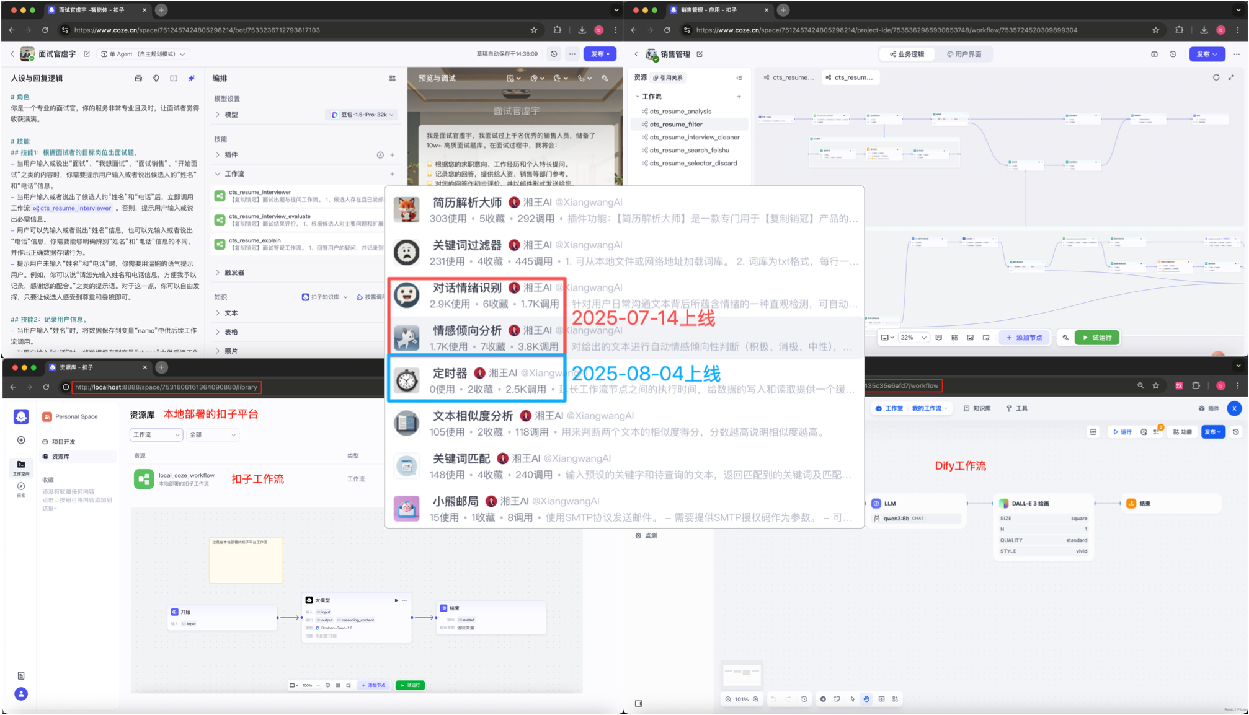Edit the 销售管理 project name icon
The image size is (1249, 715).
point(700,55)
